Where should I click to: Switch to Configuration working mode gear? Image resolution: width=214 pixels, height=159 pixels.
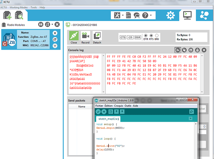click(x=170, y=15)
